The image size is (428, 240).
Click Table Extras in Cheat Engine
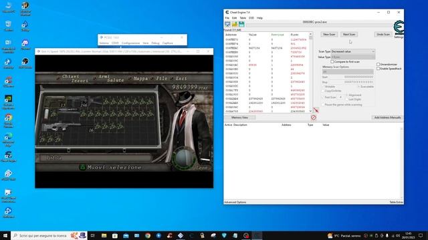coord(396,202)
